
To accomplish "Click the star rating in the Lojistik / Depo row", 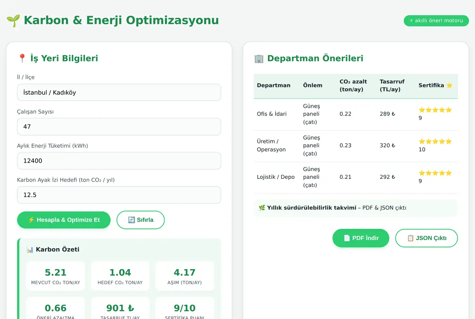I will click(435, 173).
